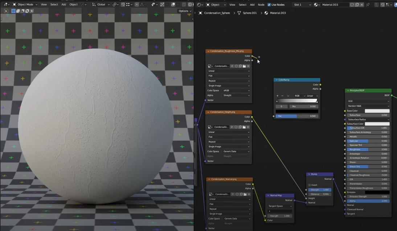Collapse the Principled BSDF node
This screenshot has height=231, width=397.
[x=348, y=91]
